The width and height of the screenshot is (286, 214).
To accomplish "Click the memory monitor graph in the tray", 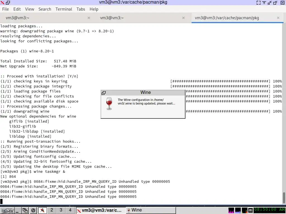I will (x=238, y=210).
